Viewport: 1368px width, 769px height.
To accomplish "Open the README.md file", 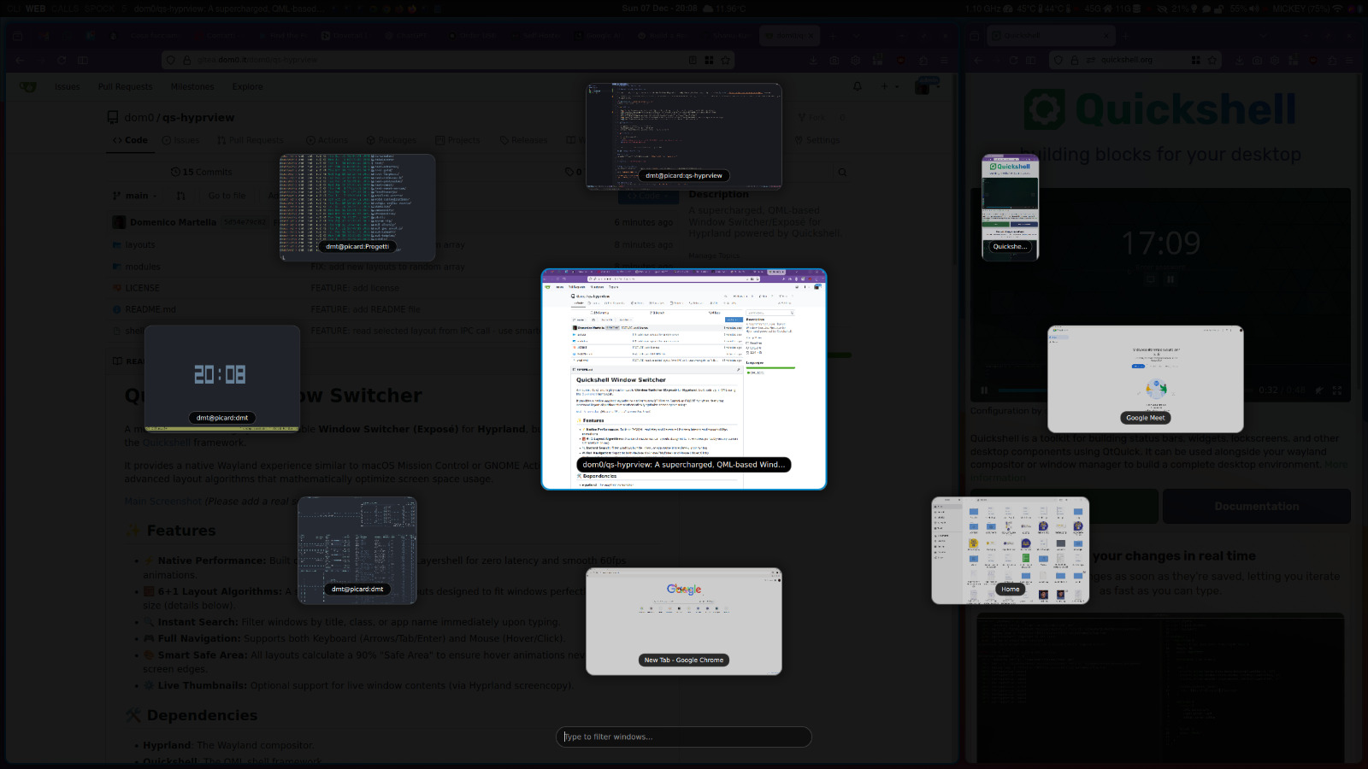I will [150, 309].
